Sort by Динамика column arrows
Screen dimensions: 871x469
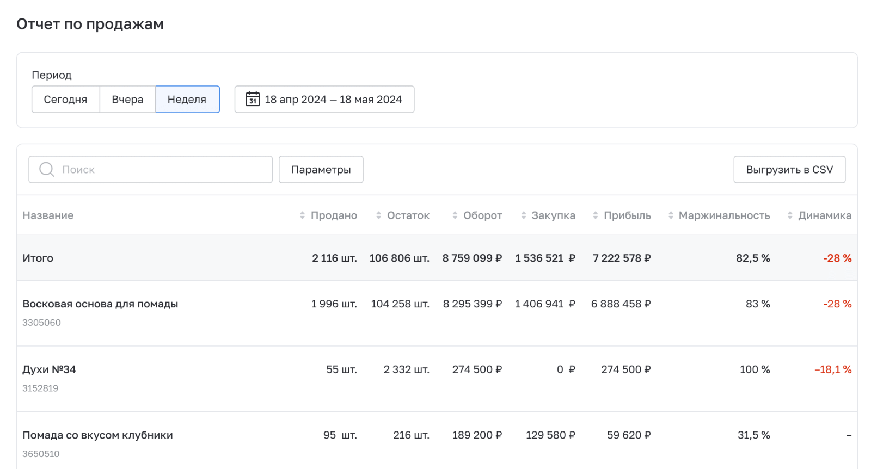pyautogui.click(x=790, y=215)
